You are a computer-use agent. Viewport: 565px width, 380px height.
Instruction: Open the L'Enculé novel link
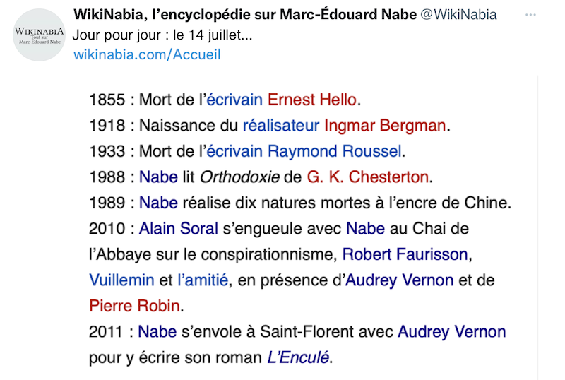[298, 357]
